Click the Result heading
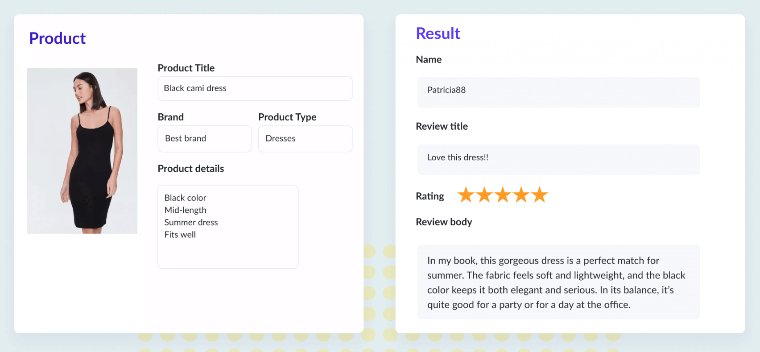This screenshot has width=760, height=352. (438, 33)
